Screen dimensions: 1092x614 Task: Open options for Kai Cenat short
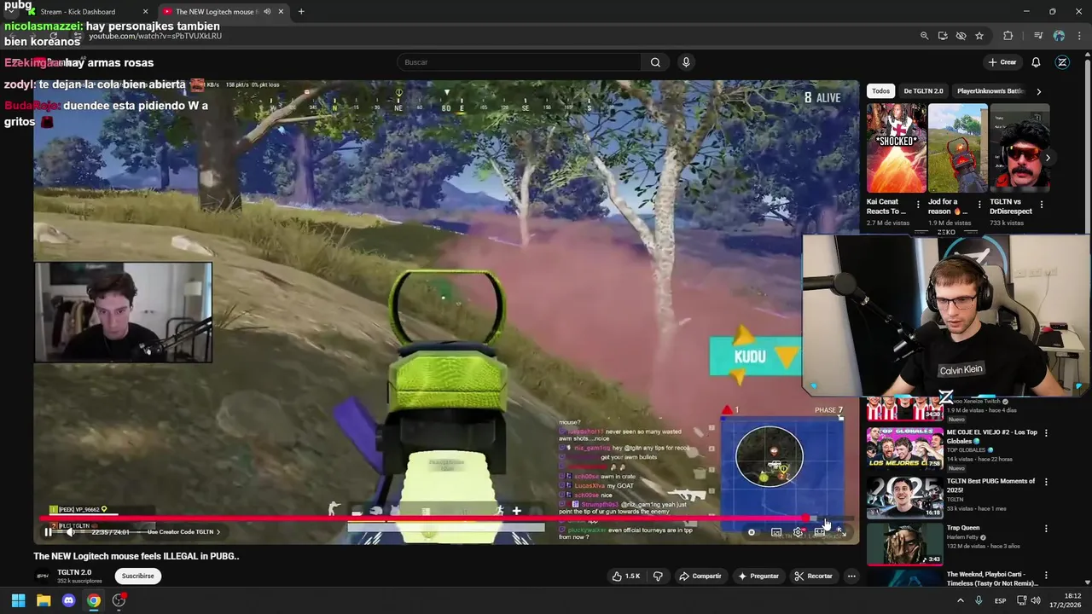918,206
